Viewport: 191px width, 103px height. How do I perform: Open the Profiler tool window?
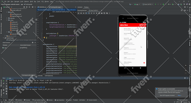coord(82,100)
